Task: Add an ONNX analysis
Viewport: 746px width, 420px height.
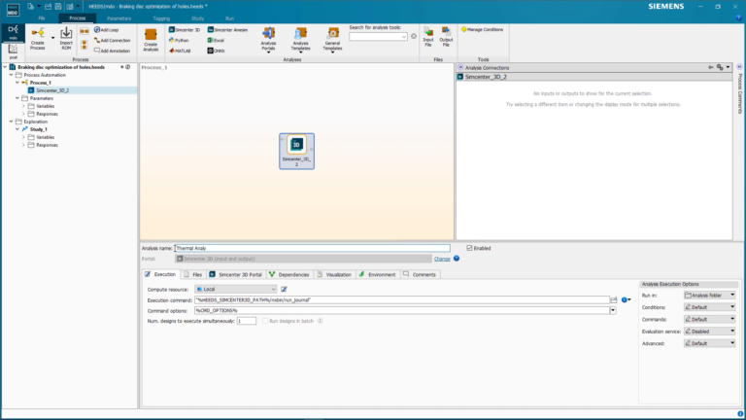Action: 217,51
